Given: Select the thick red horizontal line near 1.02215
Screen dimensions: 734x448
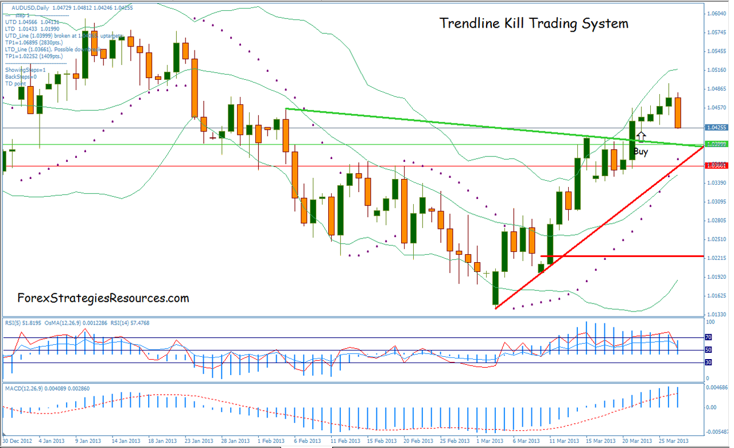Looking at the screenshot, I should (x=622, y=256).
